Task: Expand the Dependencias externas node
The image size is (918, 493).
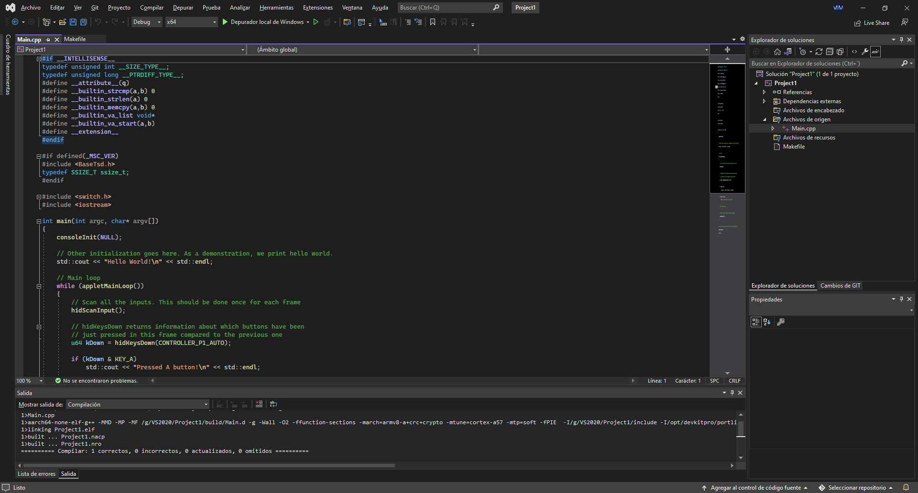Action: point(764,101)
